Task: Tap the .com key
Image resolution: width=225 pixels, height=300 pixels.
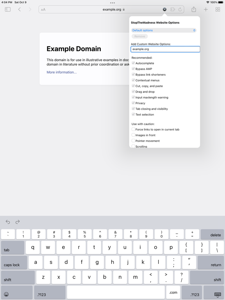Action: coord(173,292)
